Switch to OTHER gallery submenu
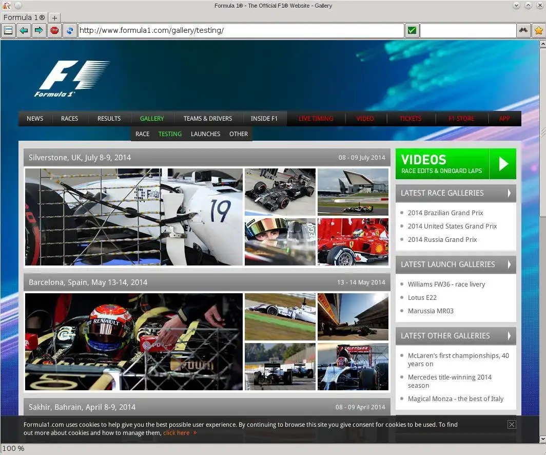 pos(239,134)
